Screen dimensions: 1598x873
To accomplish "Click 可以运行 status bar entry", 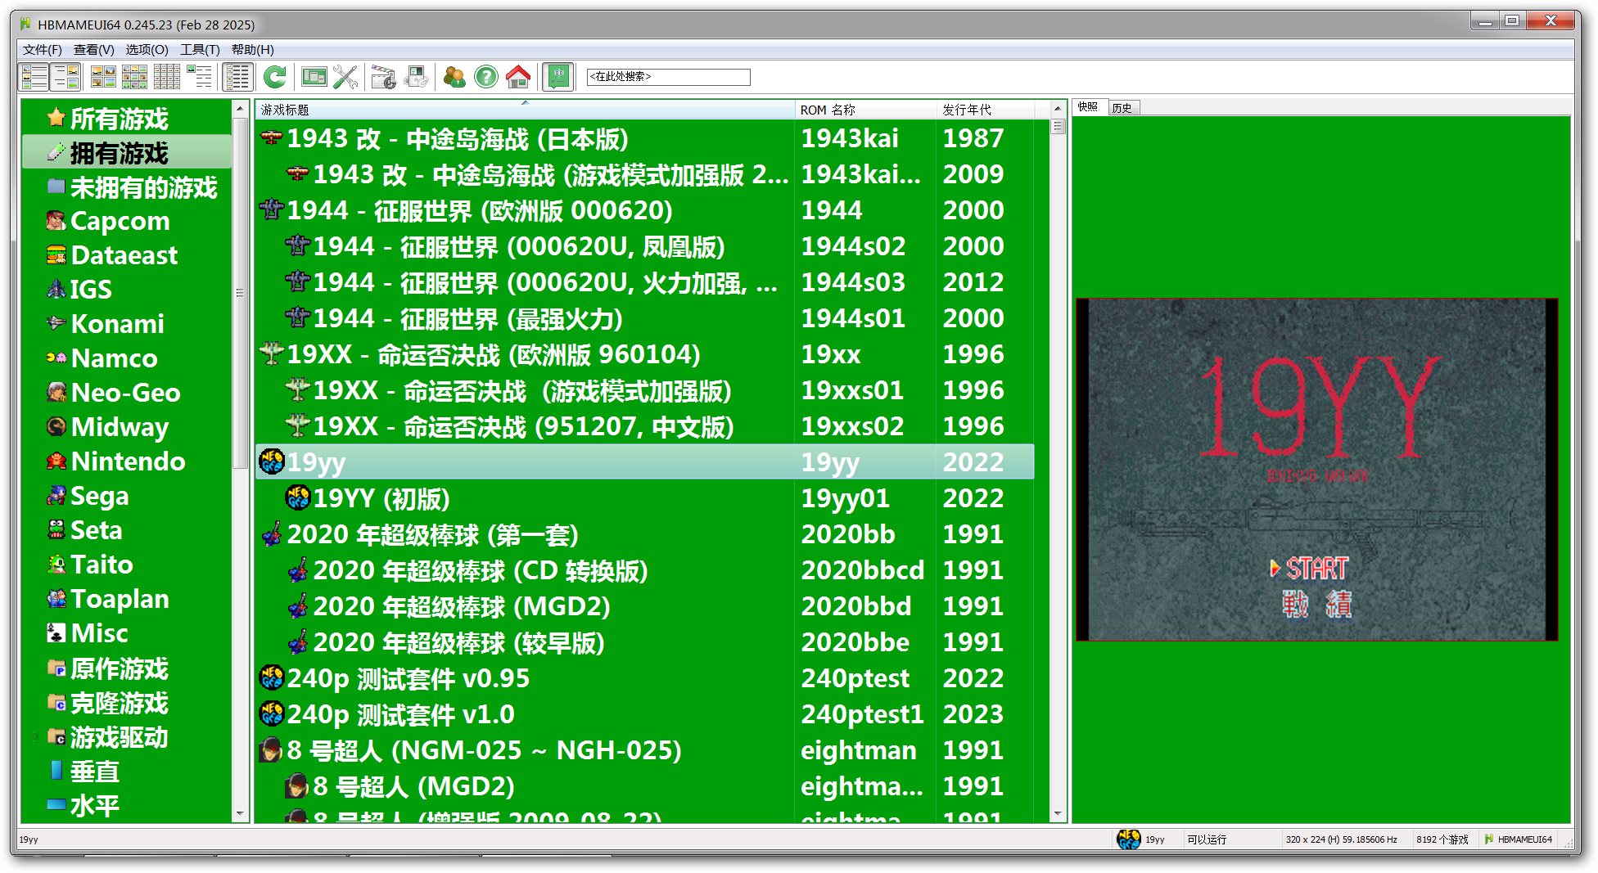I will click(x=1207, y=839).
